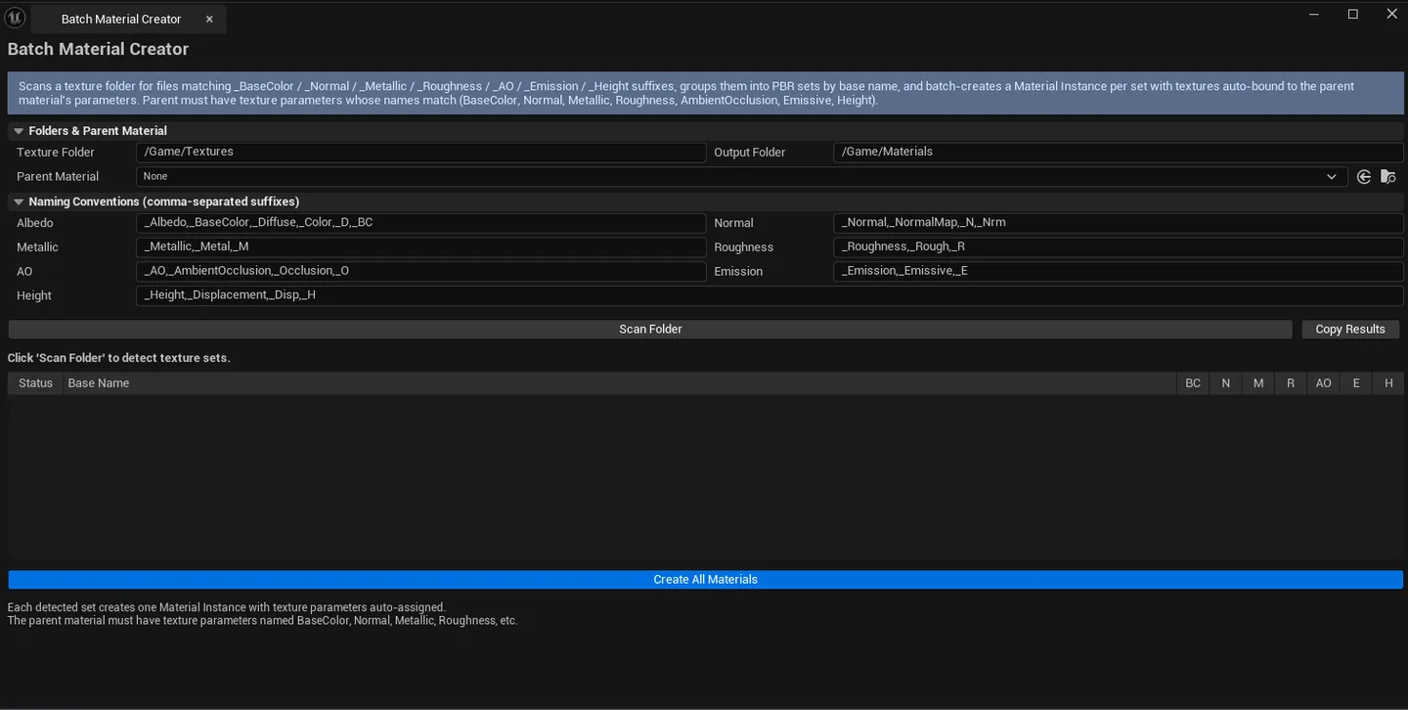The height and width of the screenshot is (710, 1408).
Task: Collapse the Folders & Parent Material section
Action: (x=19, y=131)
